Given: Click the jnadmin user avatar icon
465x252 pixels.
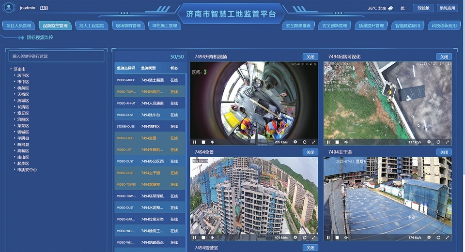Looking at the screenshot, I should tap(9, 8).
